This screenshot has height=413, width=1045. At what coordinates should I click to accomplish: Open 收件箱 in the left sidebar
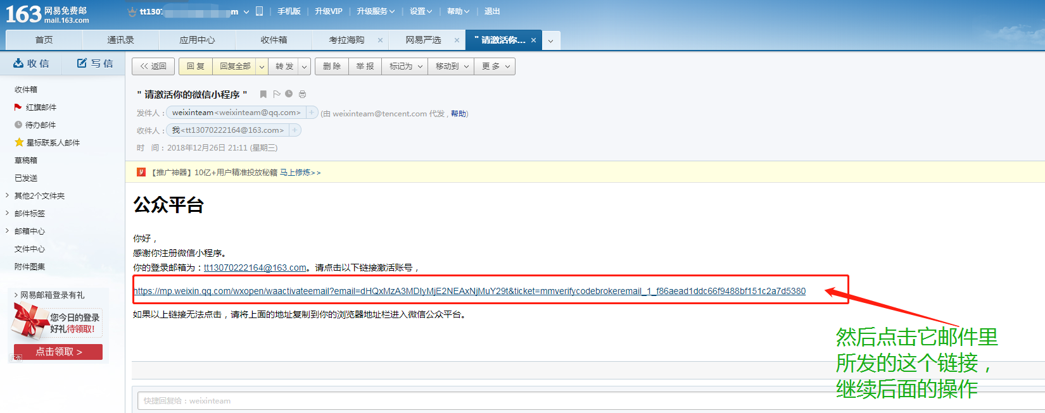tap(26, 89)
